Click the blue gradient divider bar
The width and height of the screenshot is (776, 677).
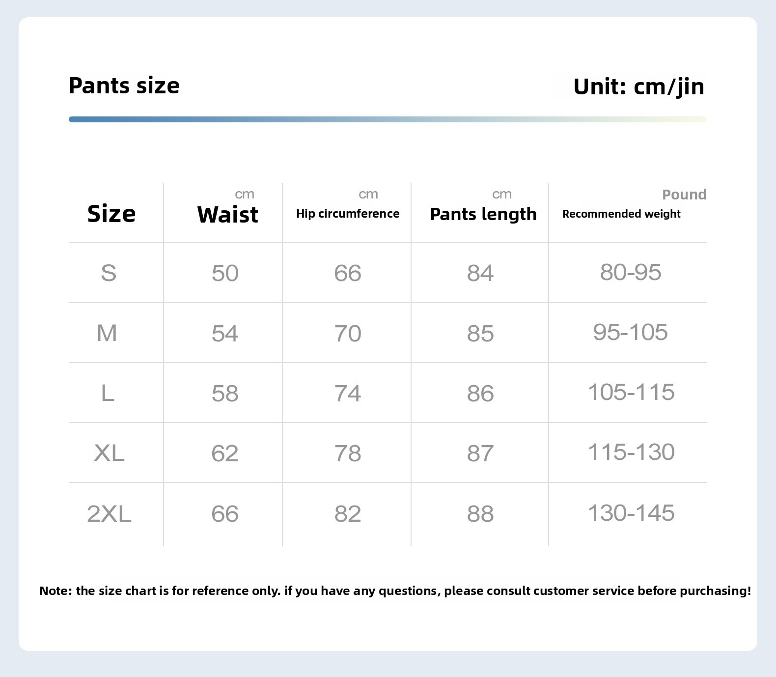tap(388, 119)
